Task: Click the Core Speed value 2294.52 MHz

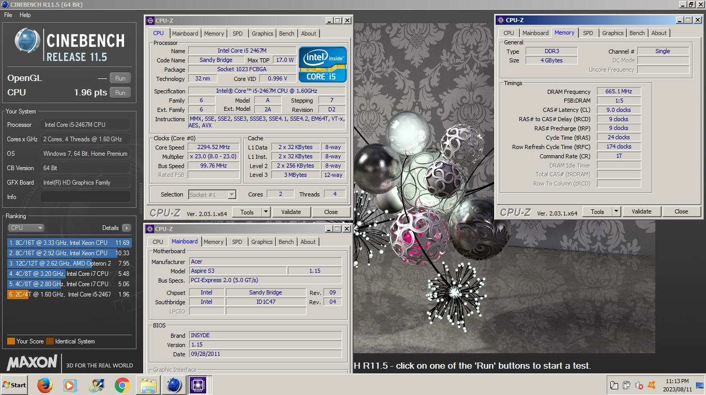Action: [x=213, y=147]
